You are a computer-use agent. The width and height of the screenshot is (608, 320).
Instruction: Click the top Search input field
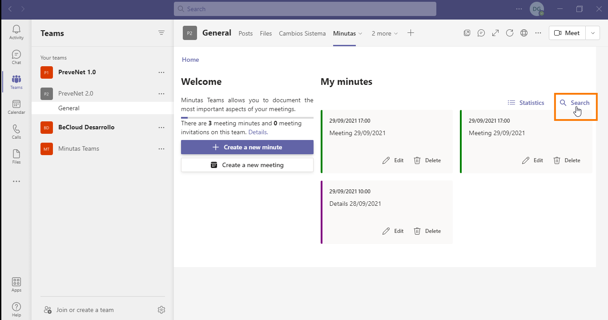coord(305,9)
